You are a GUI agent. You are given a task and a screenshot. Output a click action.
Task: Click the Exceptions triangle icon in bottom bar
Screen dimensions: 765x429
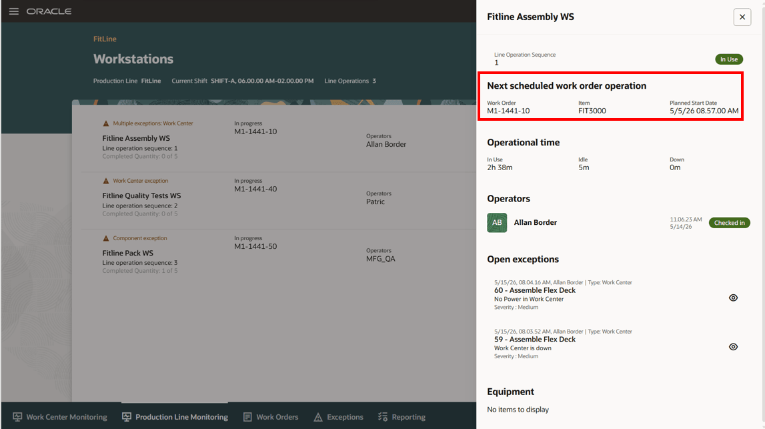click(318, 417)
